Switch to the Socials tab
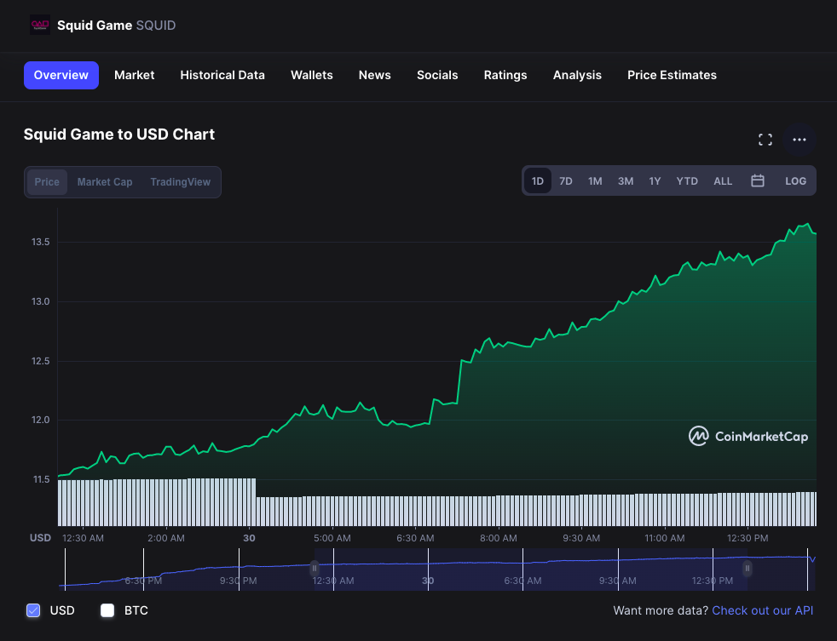This screenshot has height=641, width=837. [x=437, y=75]
